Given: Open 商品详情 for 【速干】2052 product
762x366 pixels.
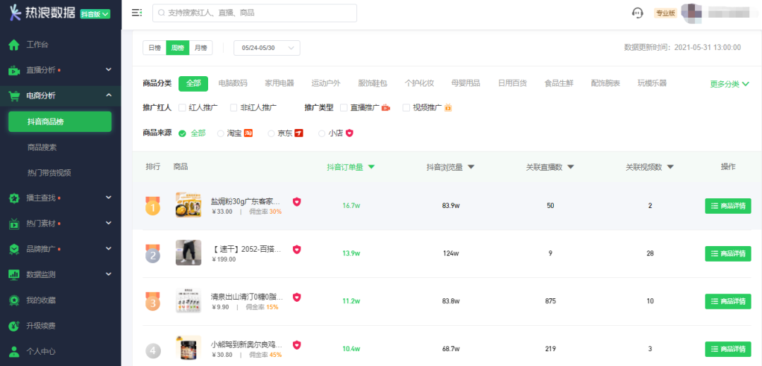Looking at the screenshot, I should tap(728, 253).
